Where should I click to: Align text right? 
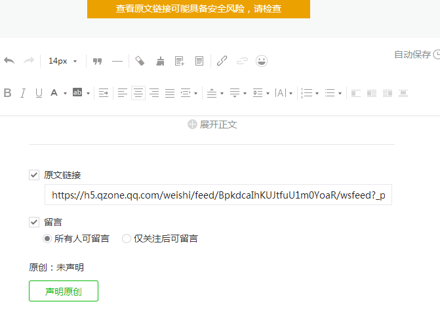click(154, 93)
